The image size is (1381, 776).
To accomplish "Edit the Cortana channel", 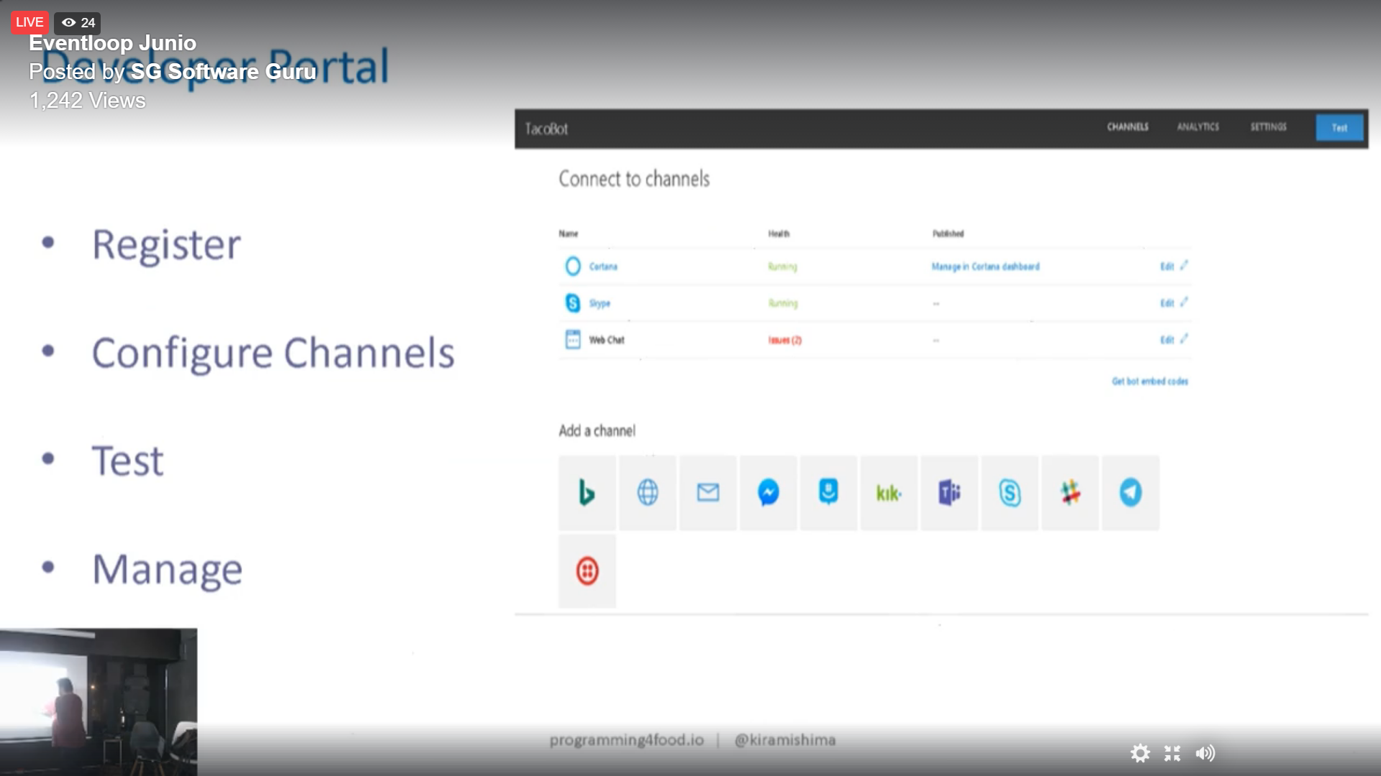I will pos(1174,267).
